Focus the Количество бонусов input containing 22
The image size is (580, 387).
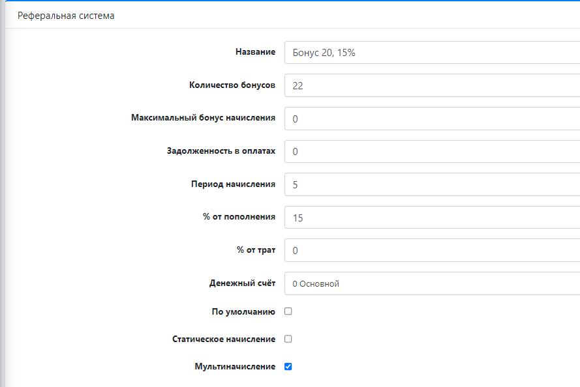point(431,85)
